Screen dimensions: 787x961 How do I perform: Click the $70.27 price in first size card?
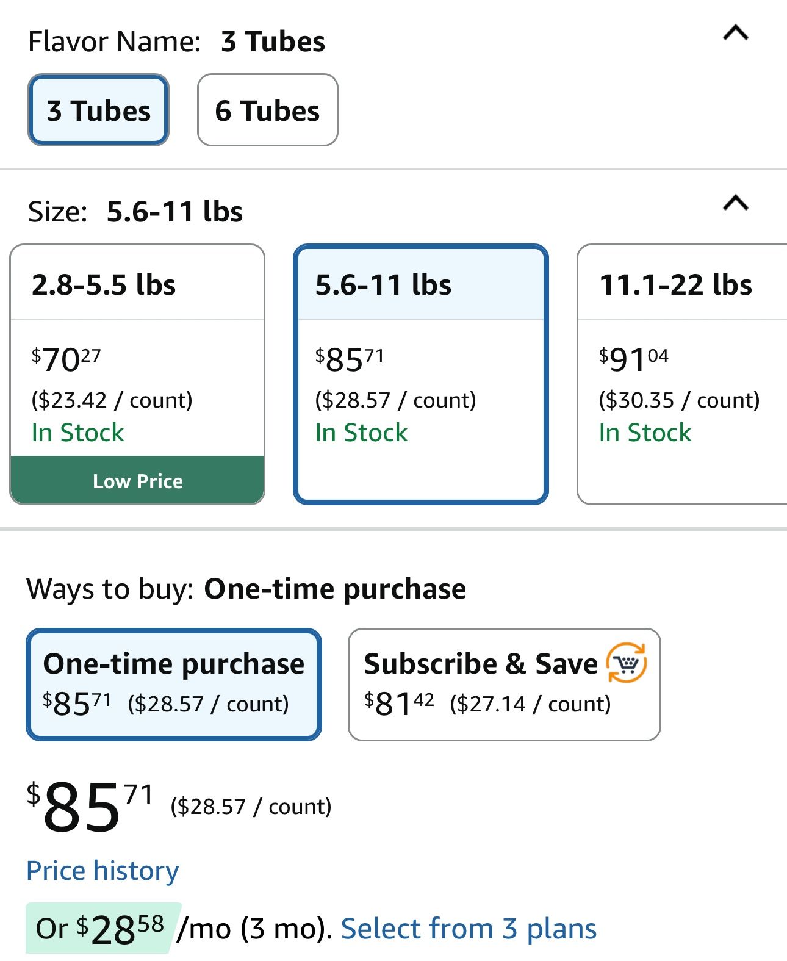66,359
